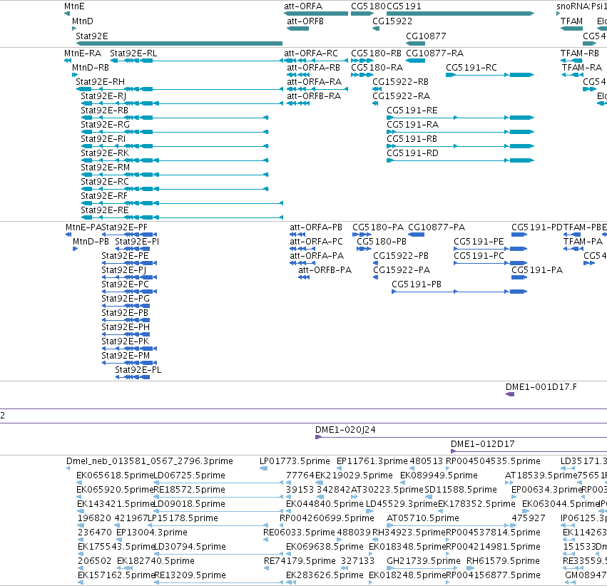Click the "att-ORFB" gene label
This screenshot has width=607, height=586.
[305, 21]
